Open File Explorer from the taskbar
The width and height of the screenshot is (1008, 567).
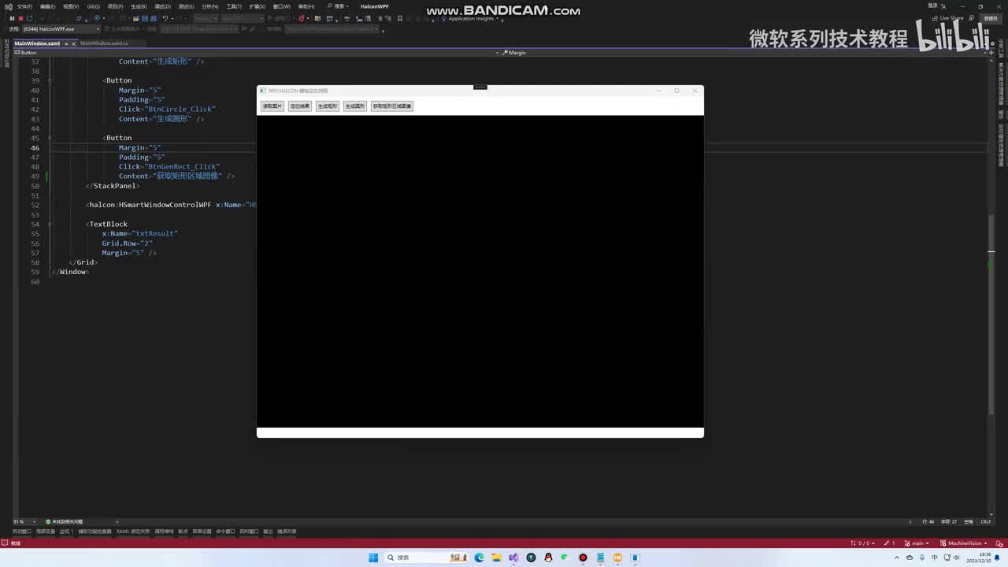(x=496, y=558)
